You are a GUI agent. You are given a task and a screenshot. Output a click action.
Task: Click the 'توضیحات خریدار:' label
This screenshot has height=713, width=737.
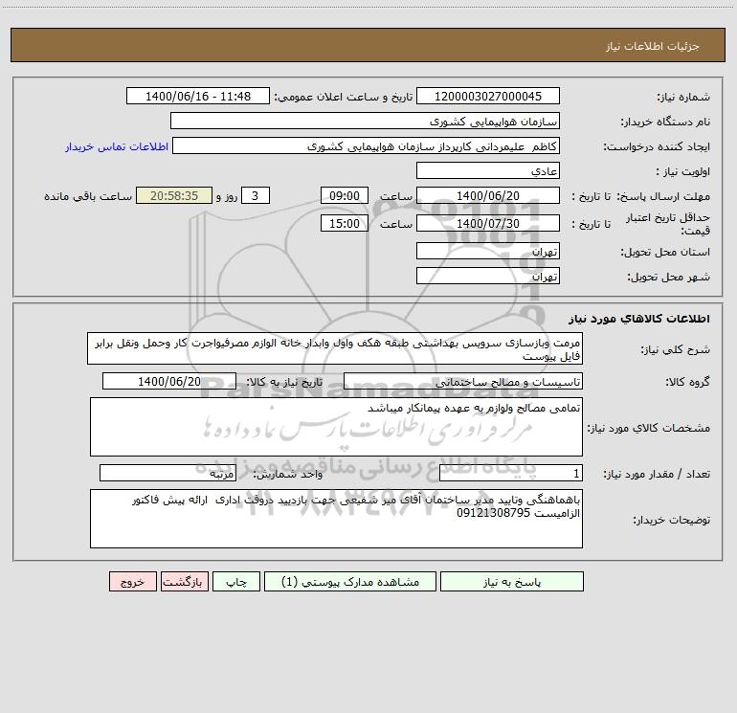[x=671, y=520]
